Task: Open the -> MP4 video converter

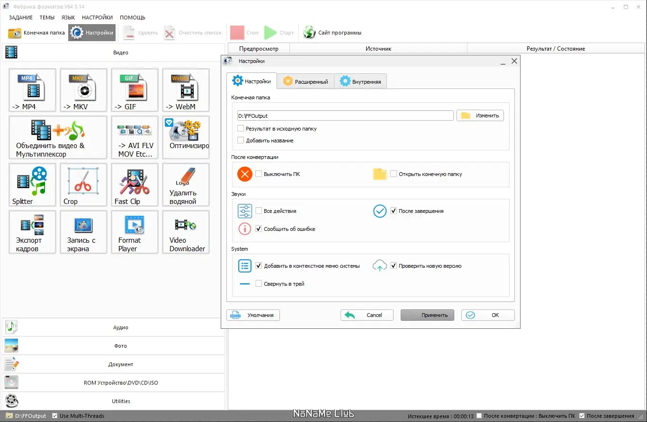Action: pyautogui.click(x=32, y=90)
